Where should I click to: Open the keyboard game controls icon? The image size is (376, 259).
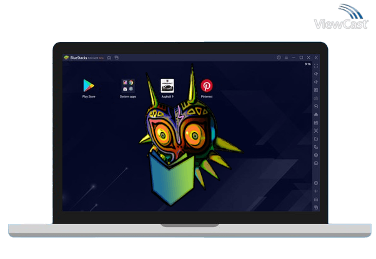tap(316, 98)
